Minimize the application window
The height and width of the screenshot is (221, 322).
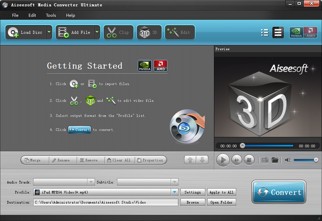click(x=290, y=4)
